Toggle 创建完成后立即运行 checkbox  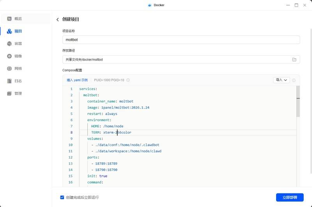(62, 198)
